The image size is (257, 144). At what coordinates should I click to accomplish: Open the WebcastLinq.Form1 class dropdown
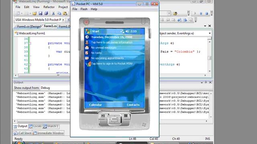tap(43, 33)
